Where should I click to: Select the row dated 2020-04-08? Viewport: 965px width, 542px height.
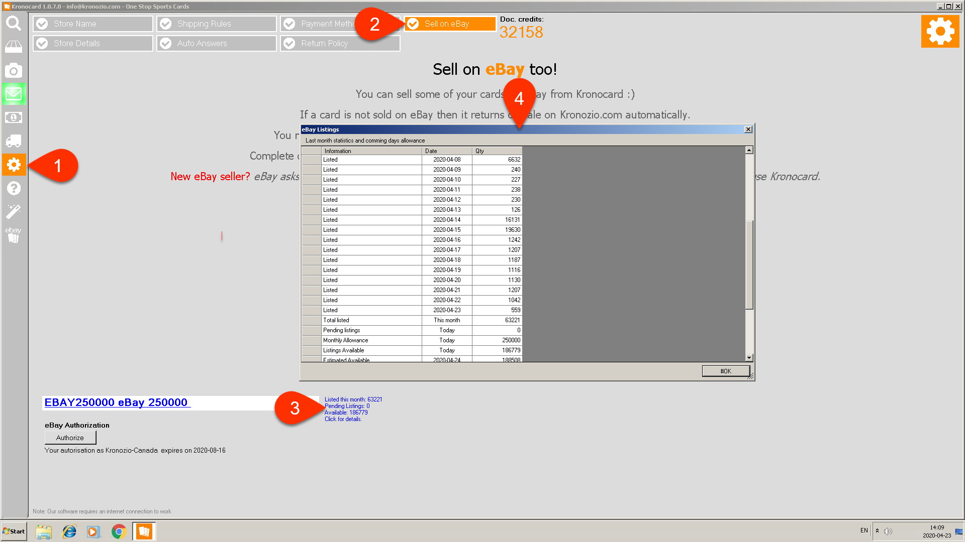point(412,160)
